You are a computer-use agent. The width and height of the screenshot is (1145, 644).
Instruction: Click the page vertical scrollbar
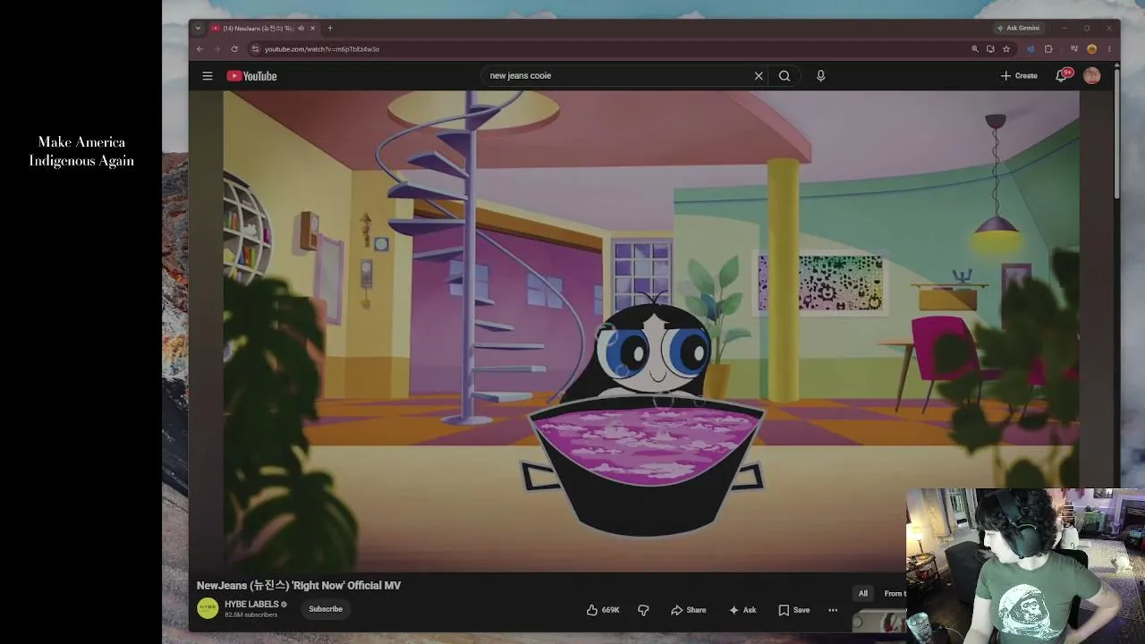coord(1116,134)
